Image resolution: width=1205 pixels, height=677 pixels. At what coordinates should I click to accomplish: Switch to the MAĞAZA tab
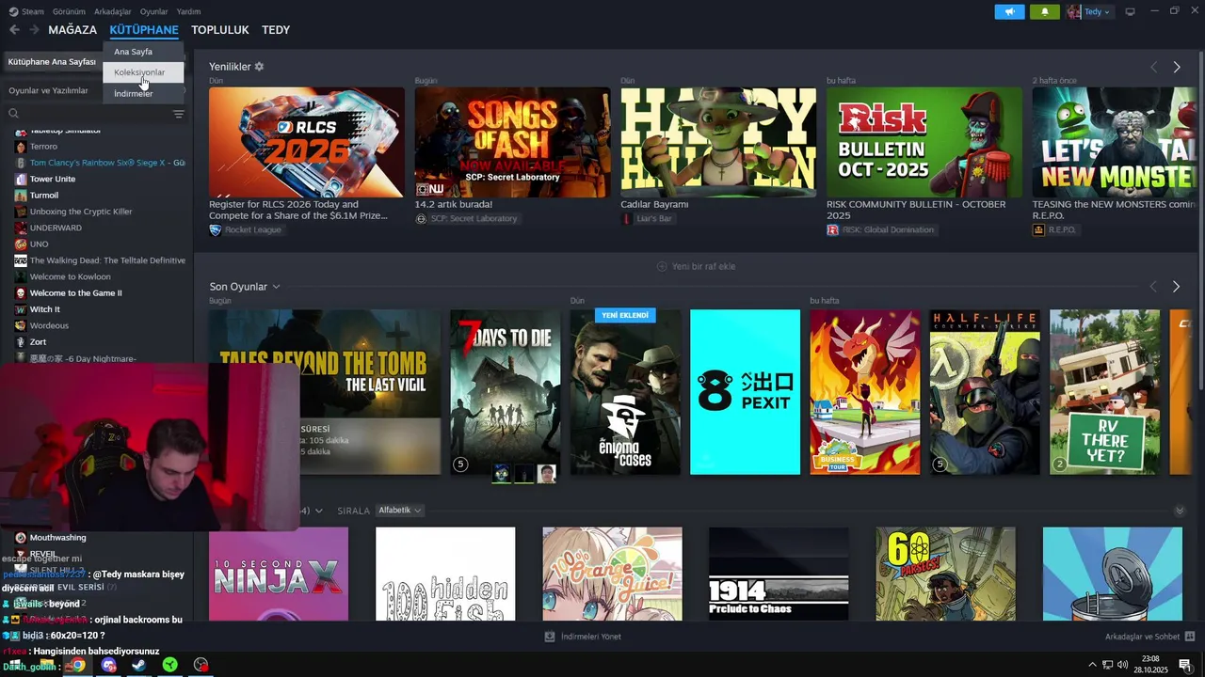point(72,30)
